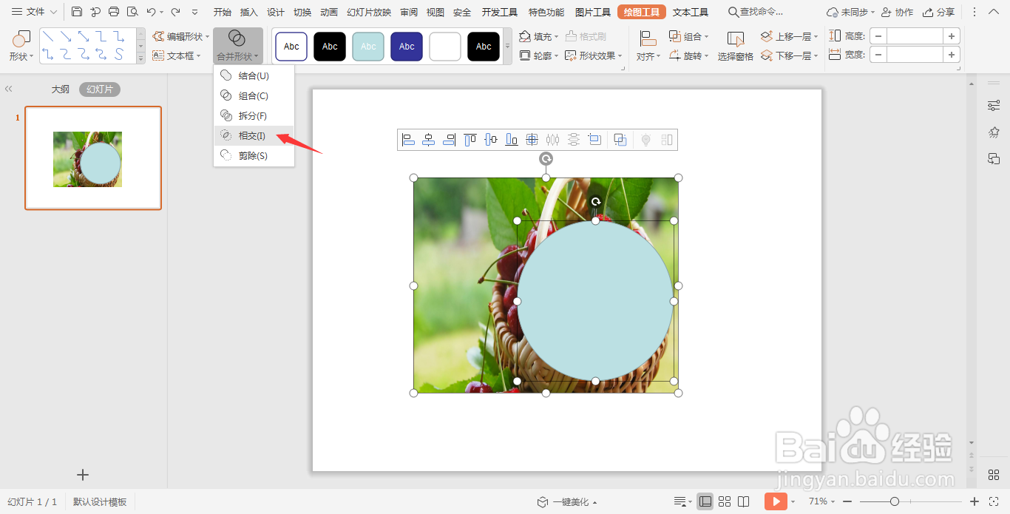Open the quick access toolbar customize arrow
Image resolution: width=1010 pixels, height=514 pixels.
[194, 12]
